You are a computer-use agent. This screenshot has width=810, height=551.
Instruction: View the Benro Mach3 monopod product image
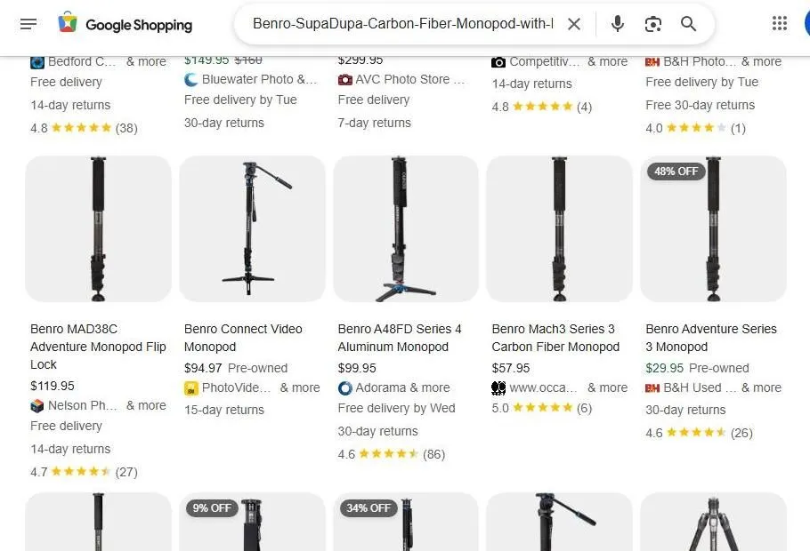(559, 228)
